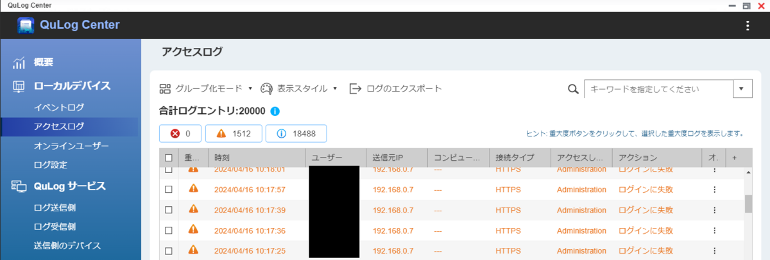Open 送信側のデバイス in the sidebar
The width and height of the screenshot is (770, 260).
coord(67,246)
